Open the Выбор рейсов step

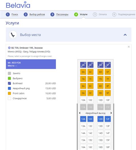[x=37, y=14]
